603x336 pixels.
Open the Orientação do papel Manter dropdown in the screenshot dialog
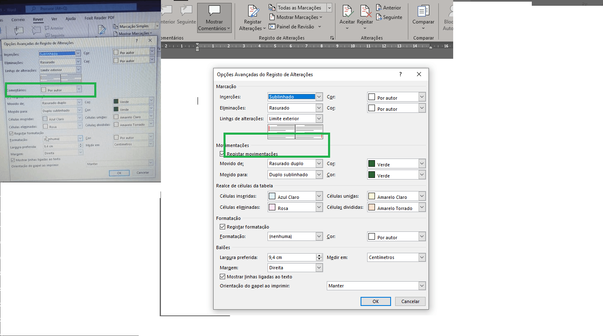pos(422,286)
